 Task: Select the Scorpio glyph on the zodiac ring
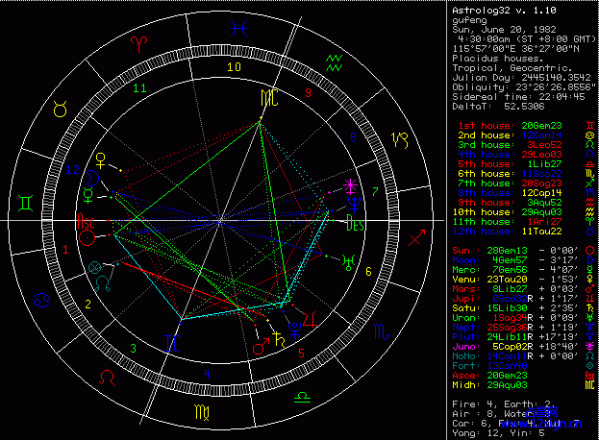pyautogui.click(x=380, y=331)
